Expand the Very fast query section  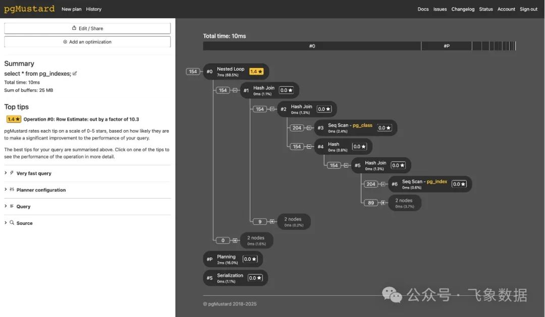pos(87,173)
